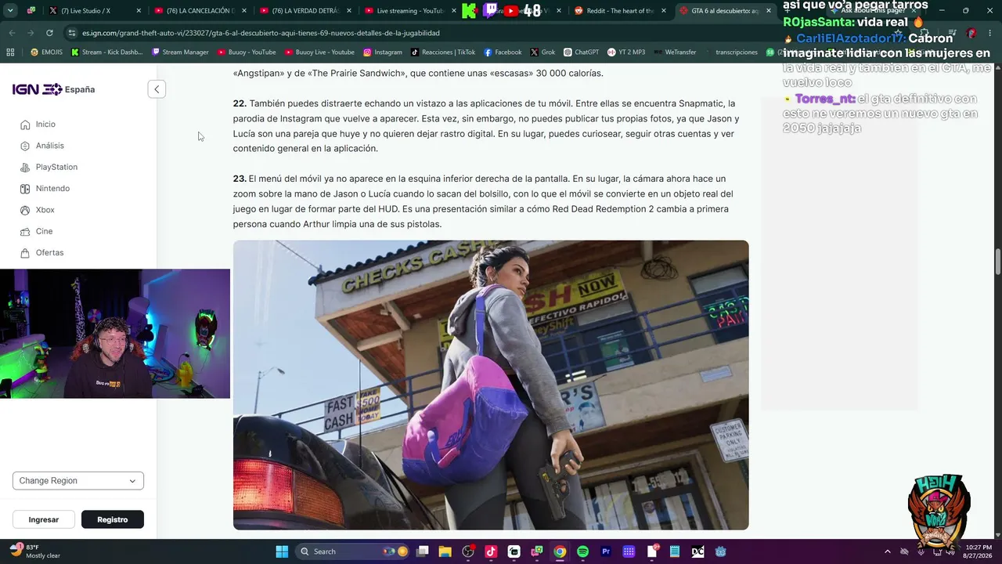The width and height of the screenshot is (1002, 564).
Task: Open Task View in the taskbar
Action: (422, 551)
